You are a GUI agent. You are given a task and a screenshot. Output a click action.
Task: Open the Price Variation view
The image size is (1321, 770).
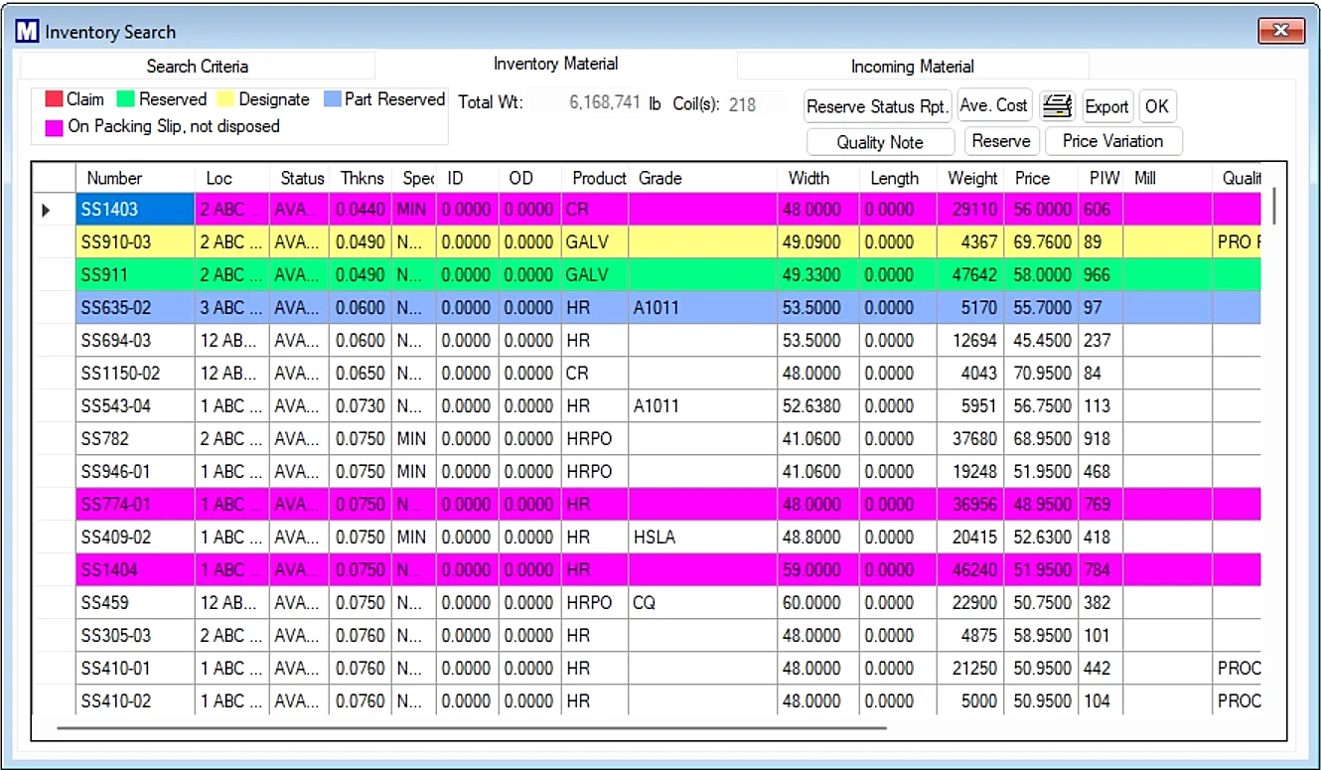1112,141
